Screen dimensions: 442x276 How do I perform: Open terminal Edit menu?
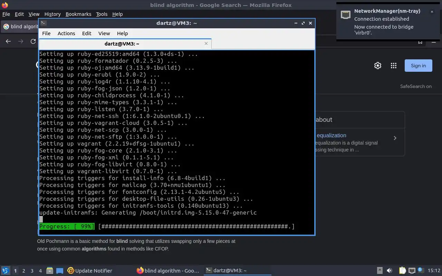coord(87,33)
